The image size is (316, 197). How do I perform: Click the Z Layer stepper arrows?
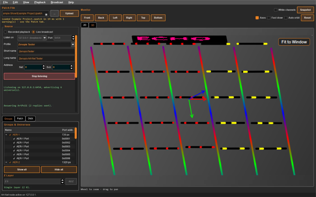[x=62, y=181]
